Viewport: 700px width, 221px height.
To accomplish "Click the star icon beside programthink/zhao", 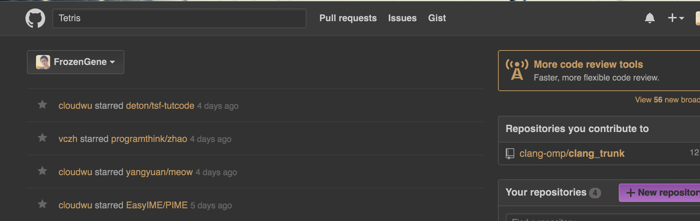I will [42, 138].
